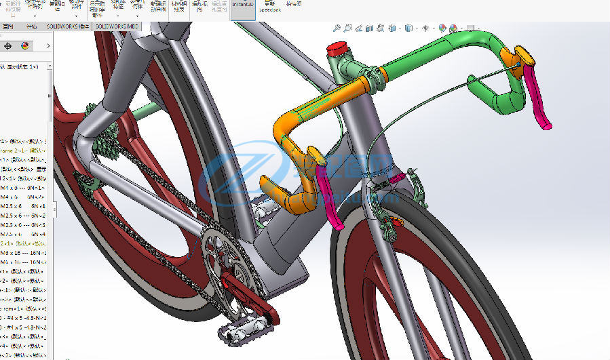Switch to the 评估 (Evaluate) tab
Image resolution: width=610 pixels, height=360 pixels.
pos(31,26)
